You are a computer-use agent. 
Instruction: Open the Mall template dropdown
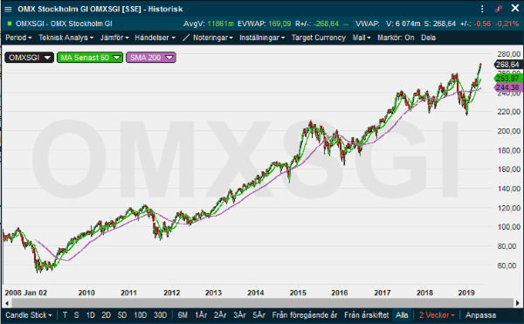pyautogui.click(x=362, y=38)
